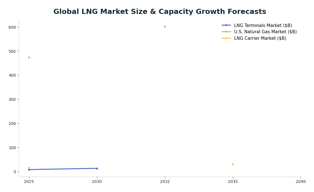The height and width of the screenshot is (192, 314).
Task: Click the 'LNG Terminals Market ($B)' legend label
Action: click(x=263, y=26)
